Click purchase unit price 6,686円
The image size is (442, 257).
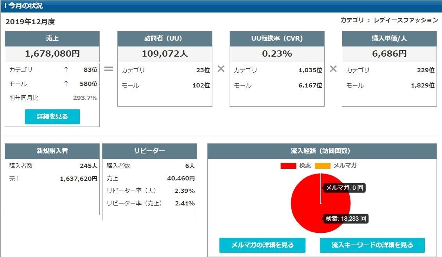click(x=389, y=54)
